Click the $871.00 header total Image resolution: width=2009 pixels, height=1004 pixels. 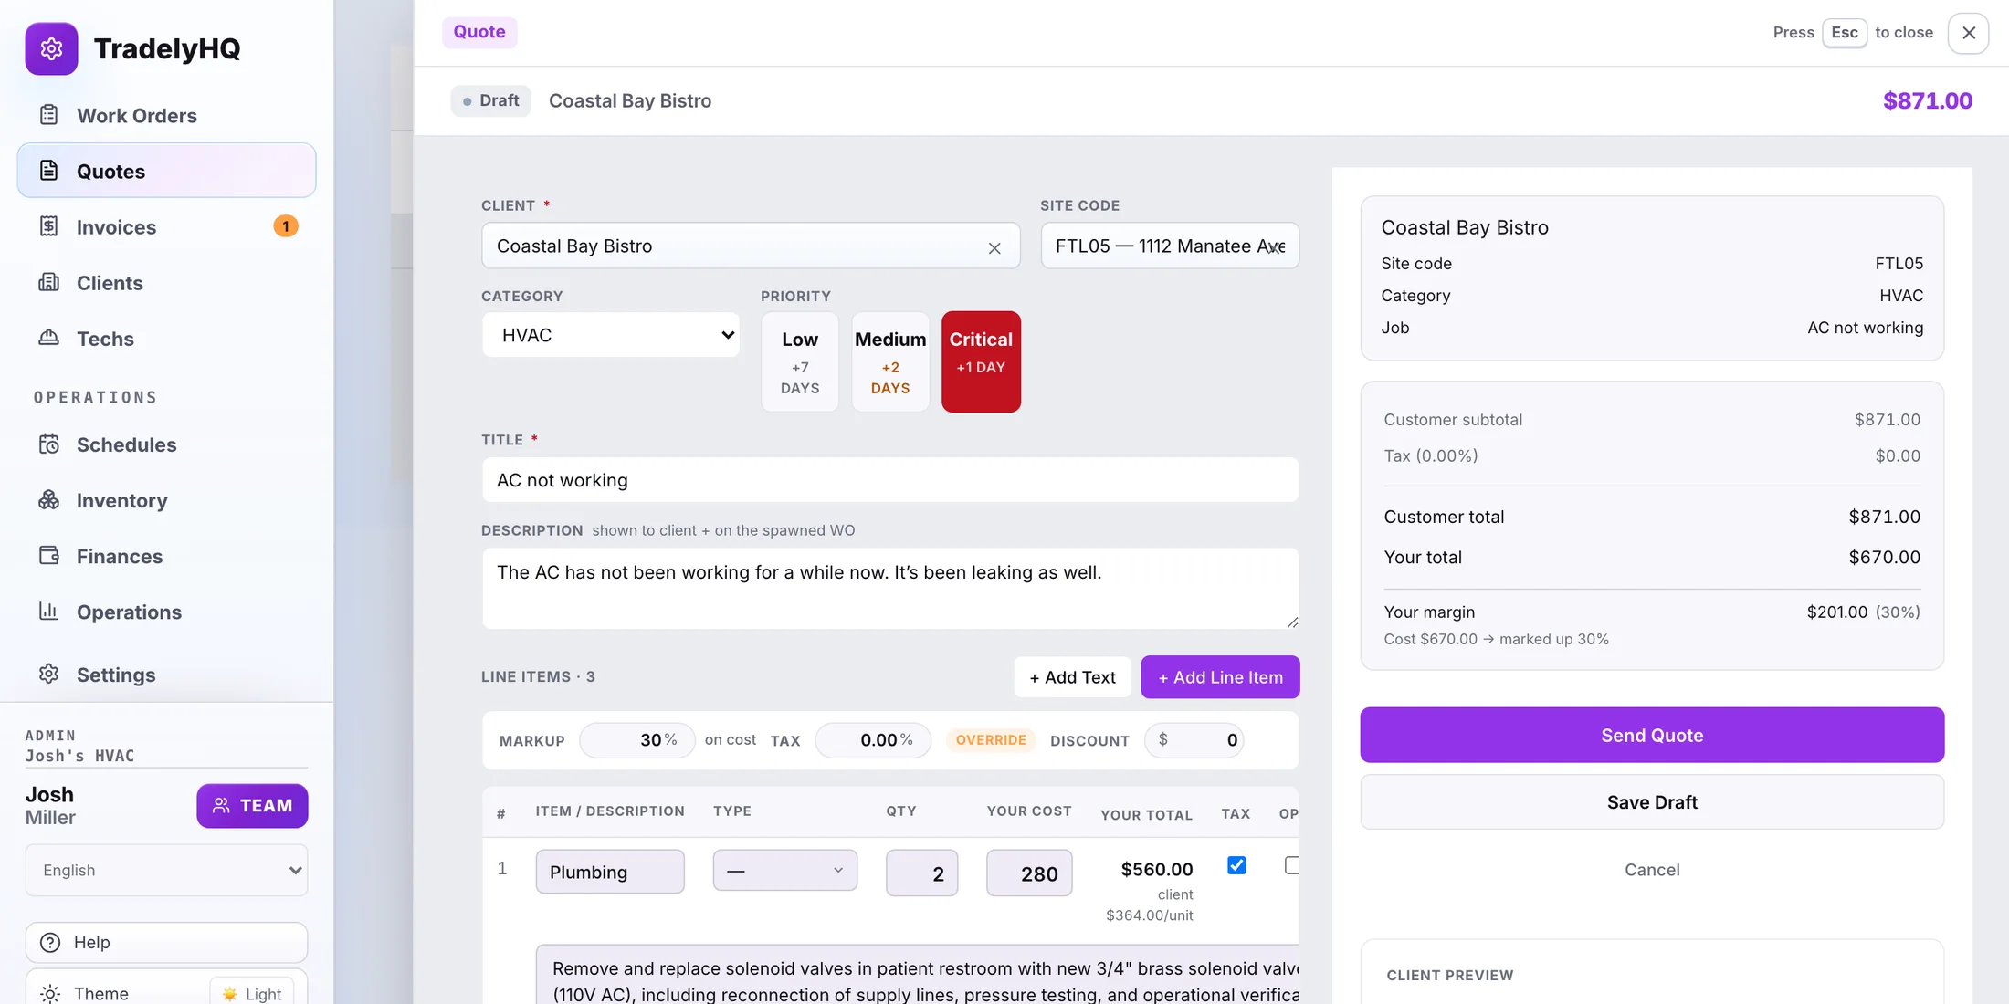coord(1927,100)
